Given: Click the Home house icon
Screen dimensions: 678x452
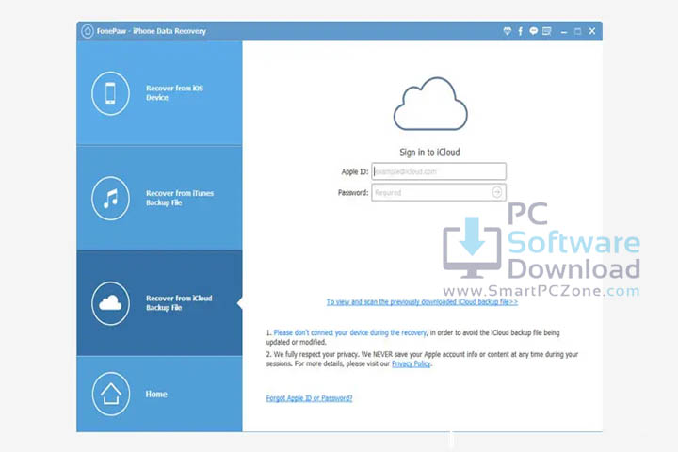Looking at the screenshot, I should tap(111, 394).
